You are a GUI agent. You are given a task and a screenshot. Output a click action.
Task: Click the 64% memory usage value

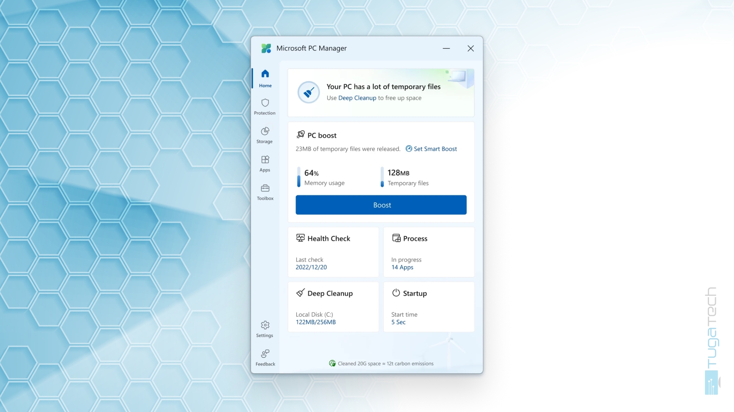pos(311,173)
